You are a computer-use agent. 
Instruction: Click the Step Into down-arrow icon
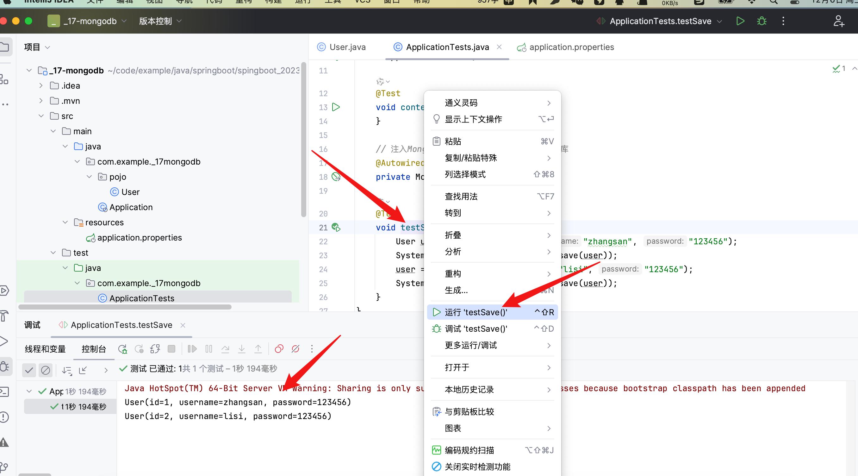click(x=241, y=349)
